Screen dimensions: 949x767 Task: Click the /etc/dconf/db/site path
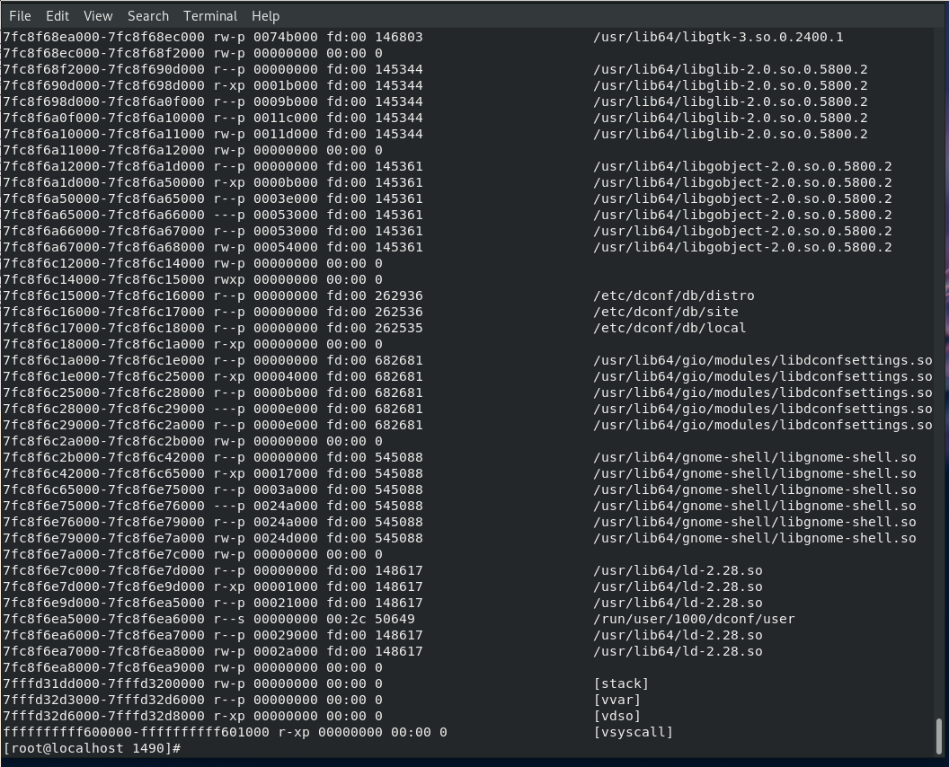pos(666,313)
